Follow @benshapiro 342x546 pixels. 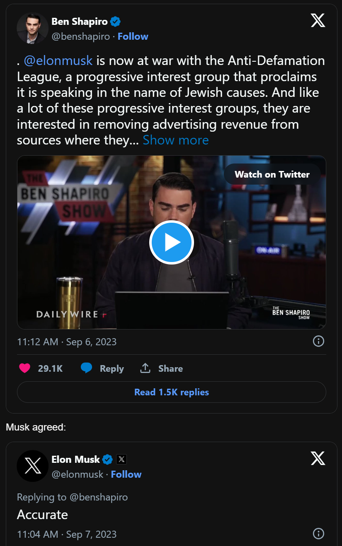tap(133, 36)
